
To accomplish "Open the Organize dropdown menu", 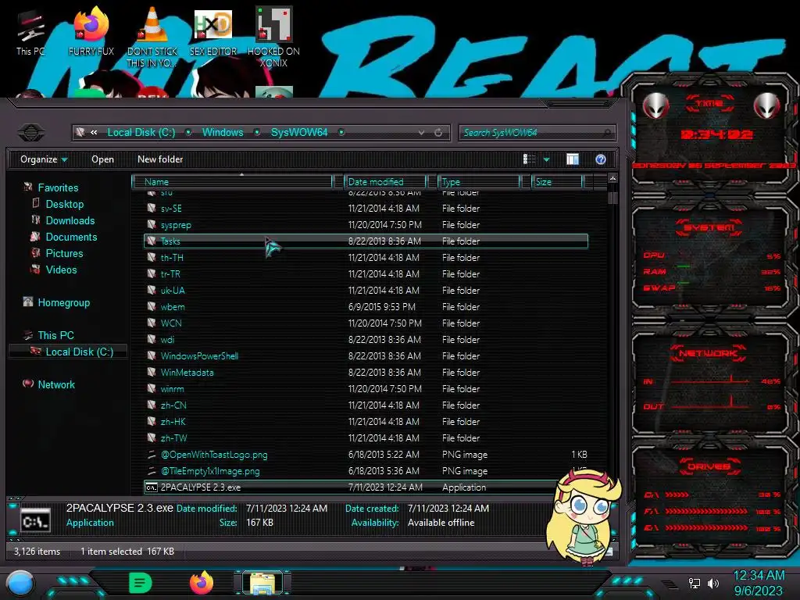I will (44, 159).
